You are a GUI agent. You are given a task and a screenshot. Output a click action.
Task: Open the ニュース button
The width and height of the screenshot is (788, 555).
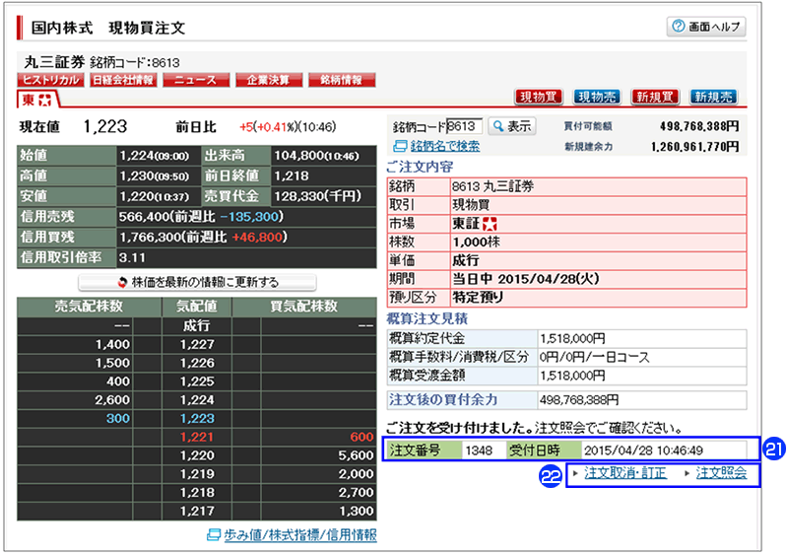tap(196, 80)
